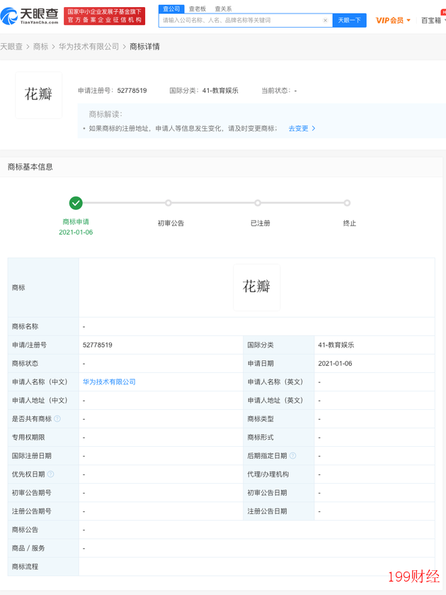The width and height of the screenshot is (446, 595).
Task: Click the 初审公告 progress step marker
Action: click(x=168, y=203)
